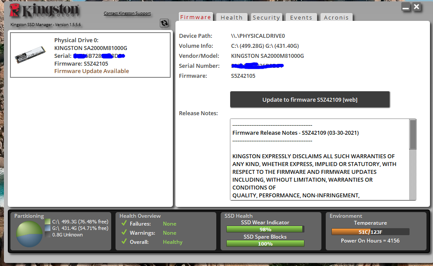Click the G:\ partition blue legend swatch
The image size is (433, 266).
47,228
